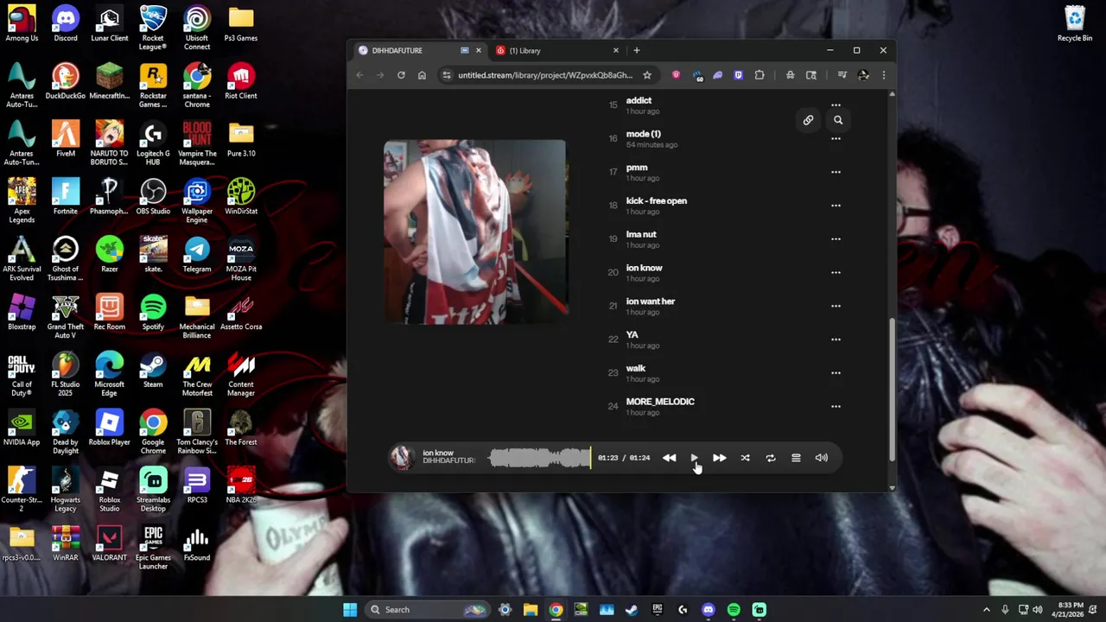Open the Steam desktop shortcut
The height and width of the screenshot is (622, 1106).
click(153, 371)
